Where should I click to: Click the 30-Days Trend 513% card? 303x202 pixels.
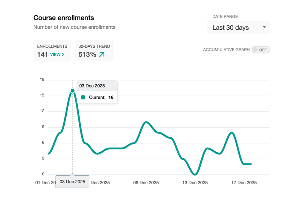point(94,51)
